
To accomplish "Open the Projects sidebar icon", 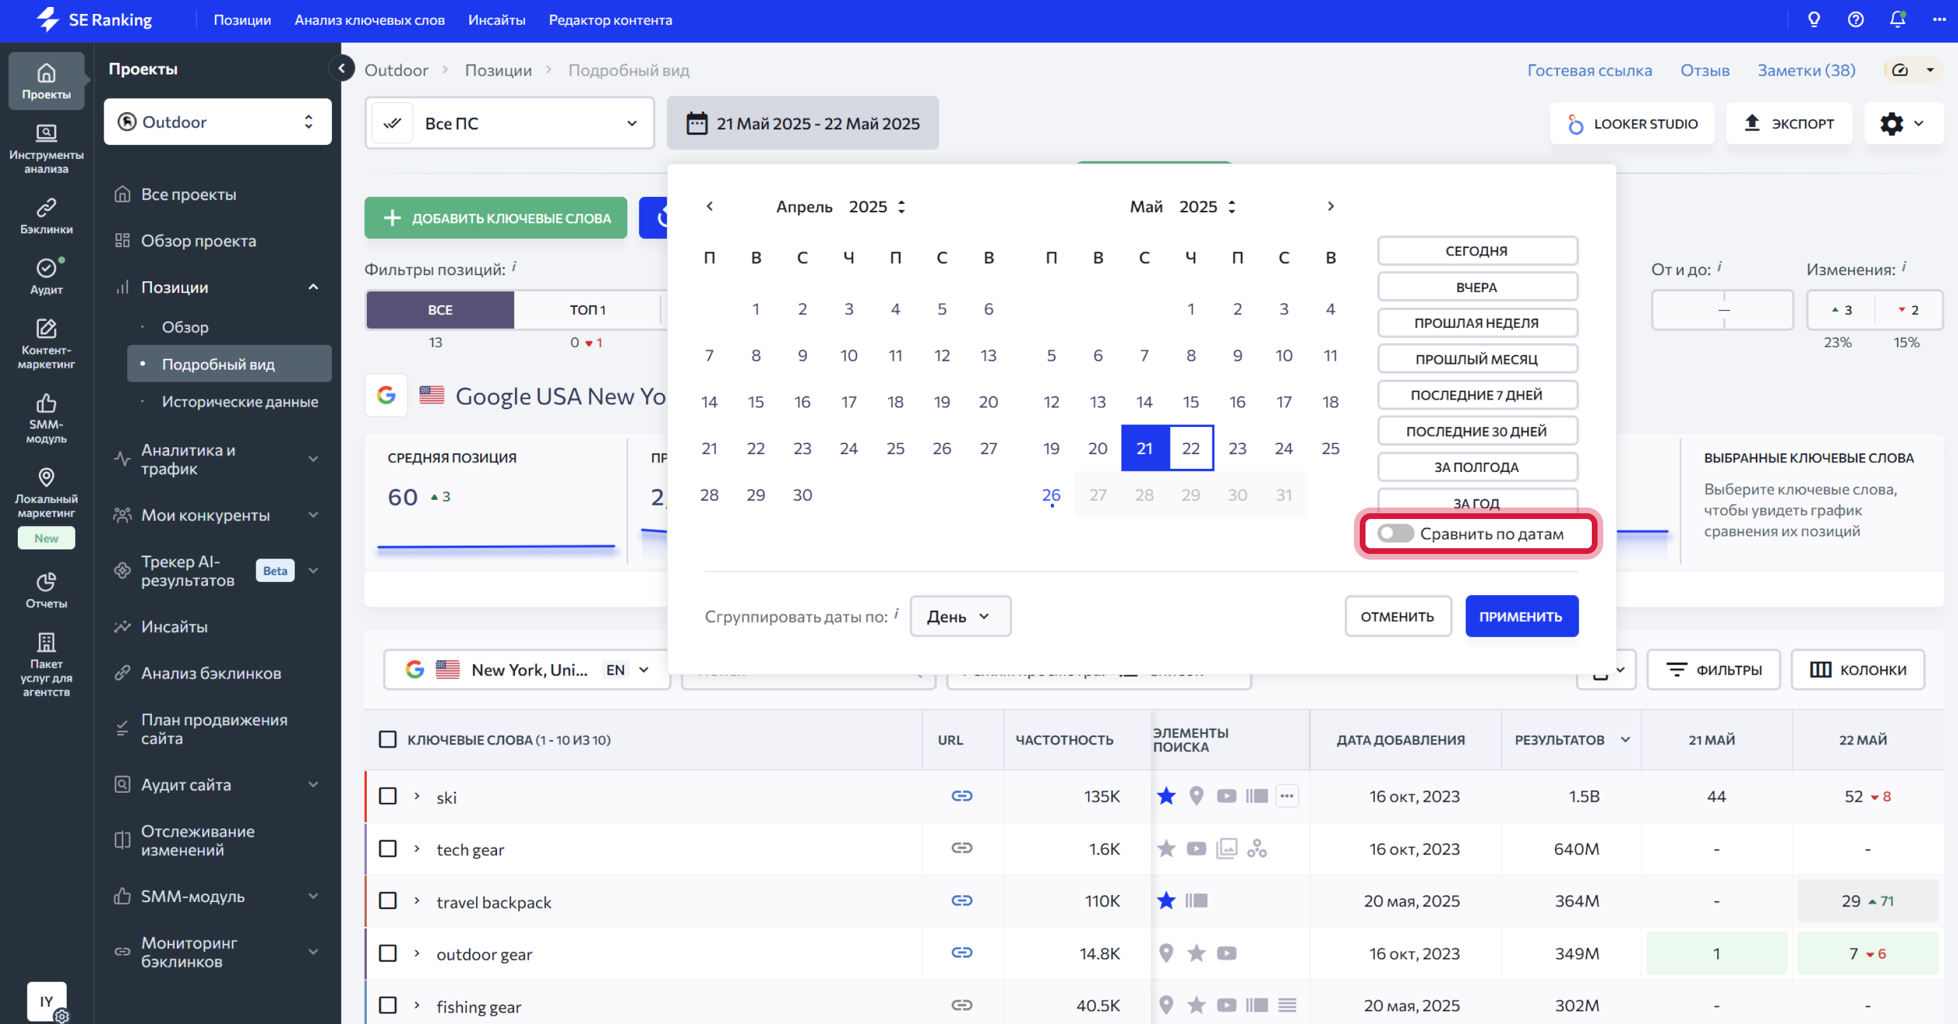I will (46, 81).
